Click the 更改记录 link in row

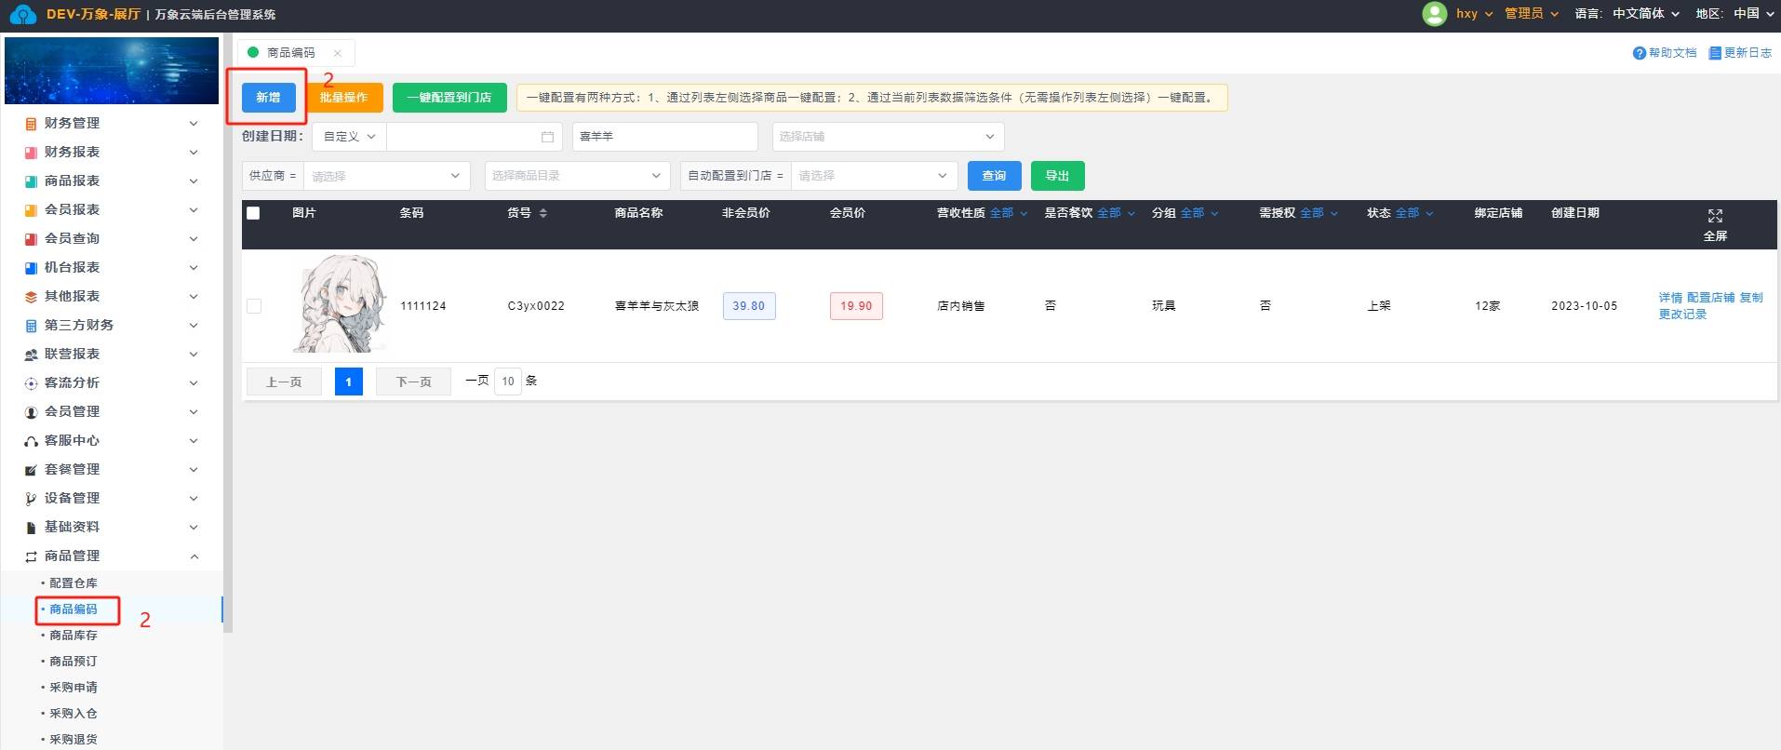click(1682, 315)
